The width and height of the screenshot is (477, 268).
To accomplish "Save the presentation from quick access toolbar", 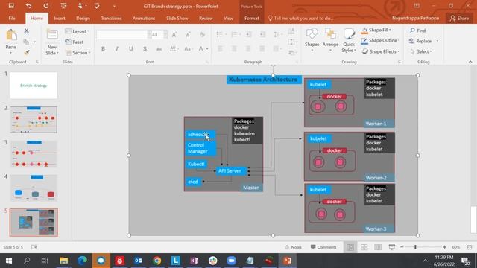I will point(11,6).
